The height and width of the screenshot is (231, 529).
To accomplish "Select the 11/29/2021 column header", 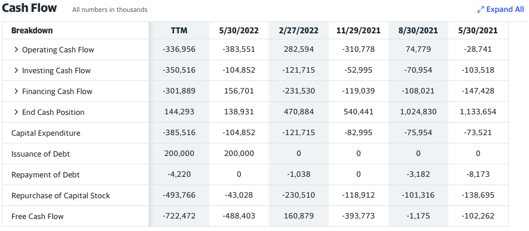I will pyautogui.click(x=358, y=30).
